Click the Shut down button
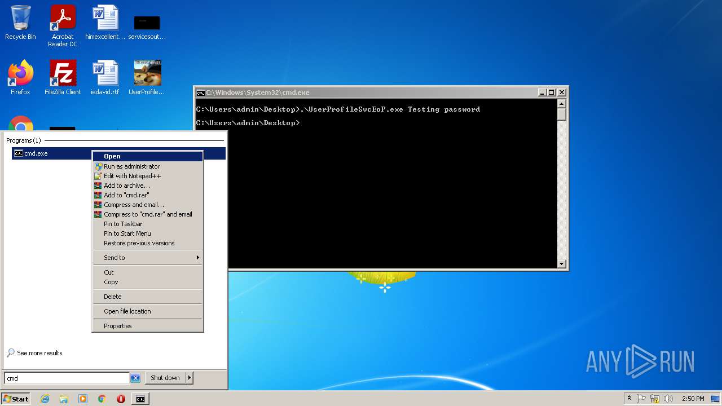Screen dimensions: 722x406 165,378
